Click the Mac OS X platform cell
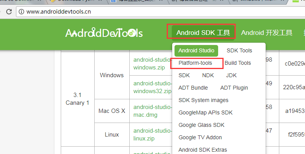 click(112, 111)
